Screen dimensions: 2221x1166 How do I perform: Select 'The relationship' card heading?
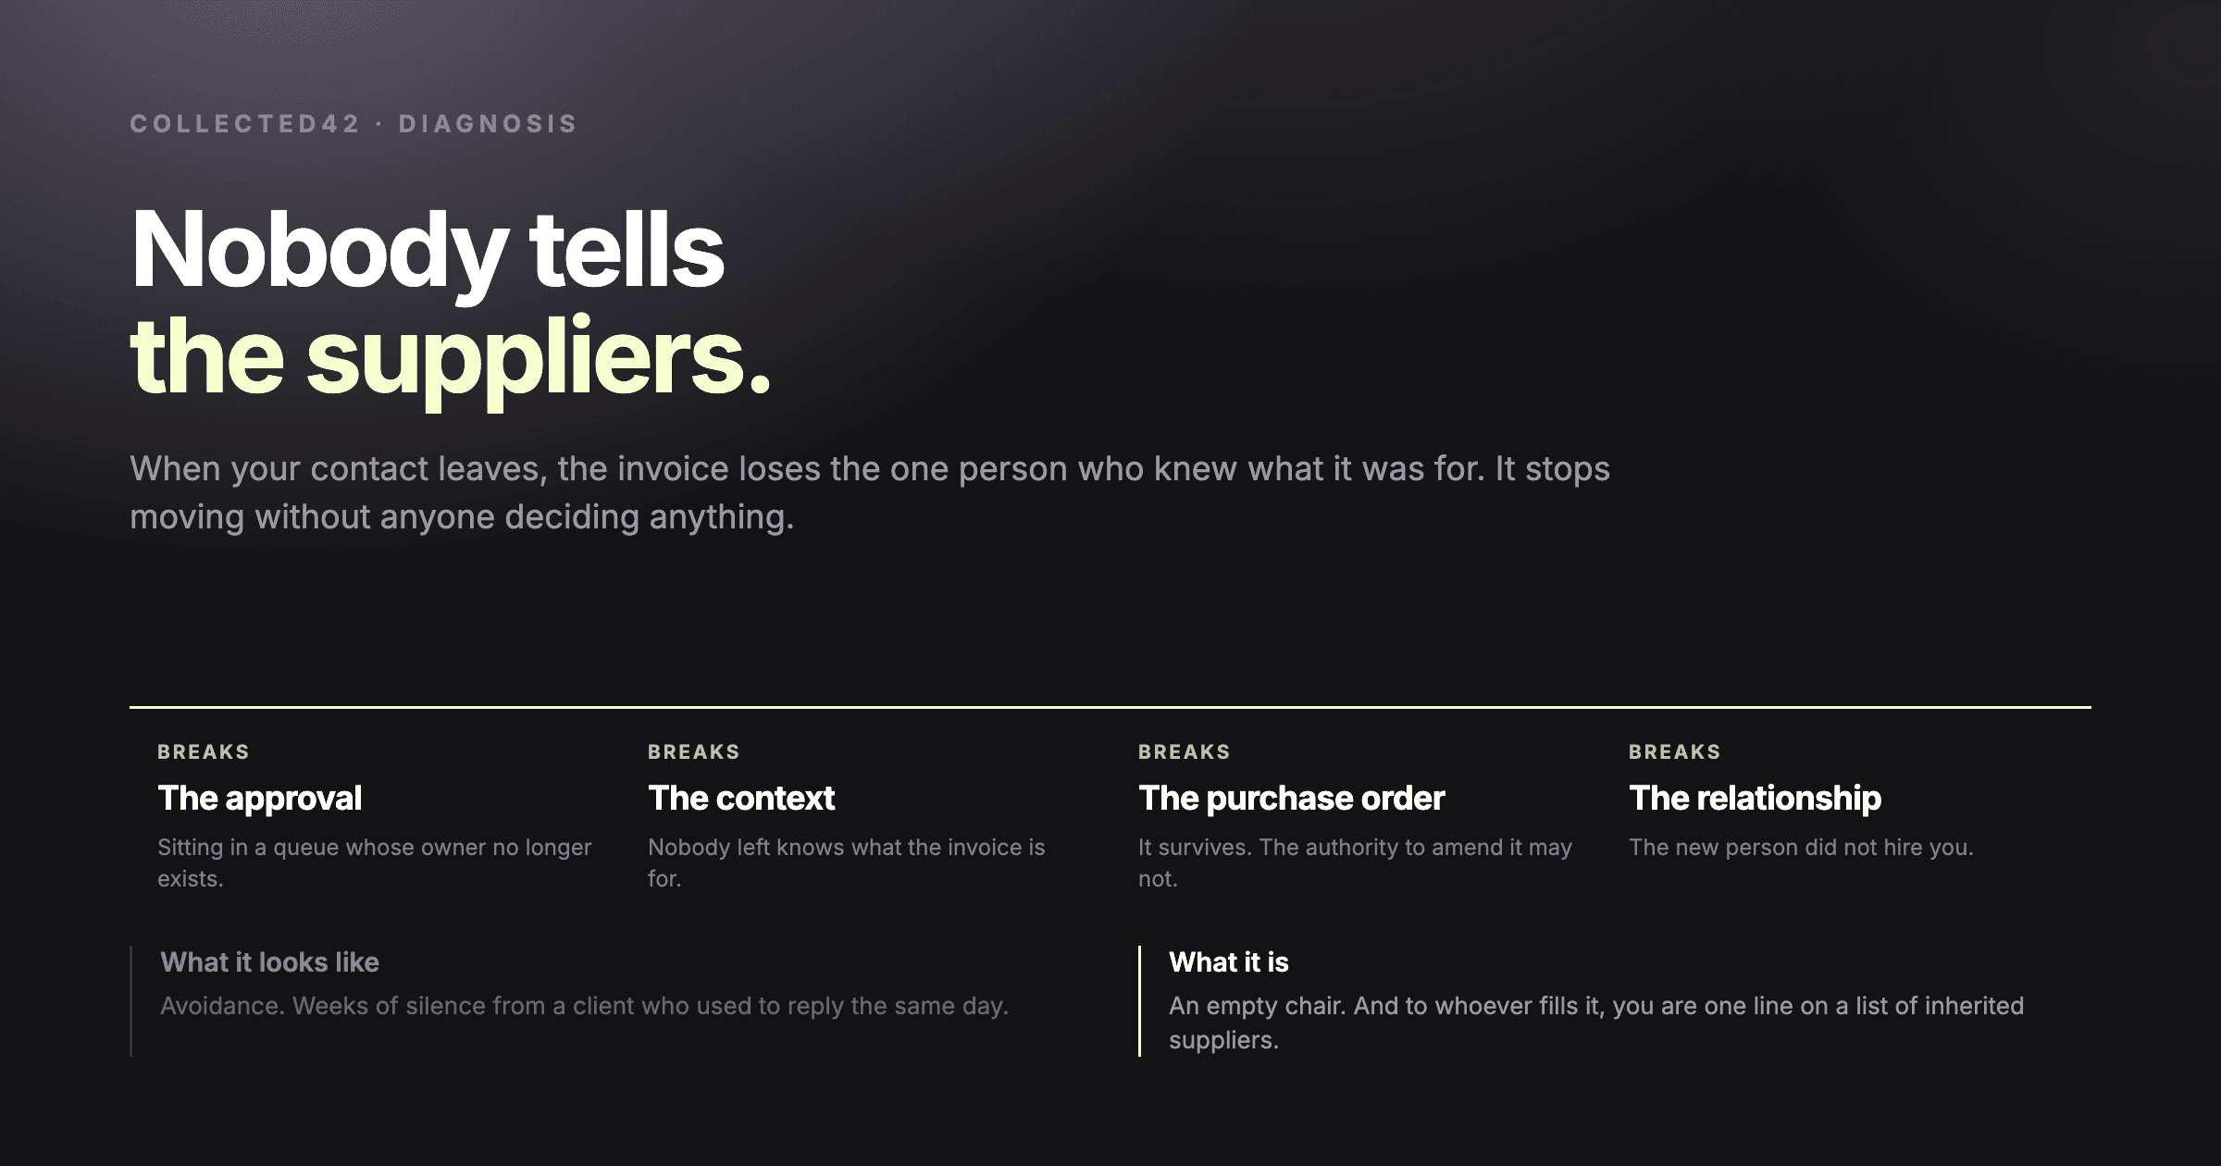click(1755, 798)
